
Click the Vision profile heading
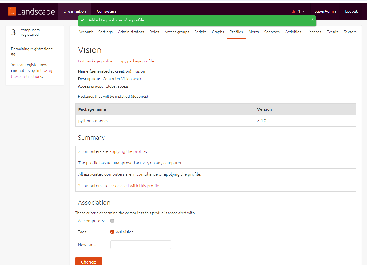90,50
